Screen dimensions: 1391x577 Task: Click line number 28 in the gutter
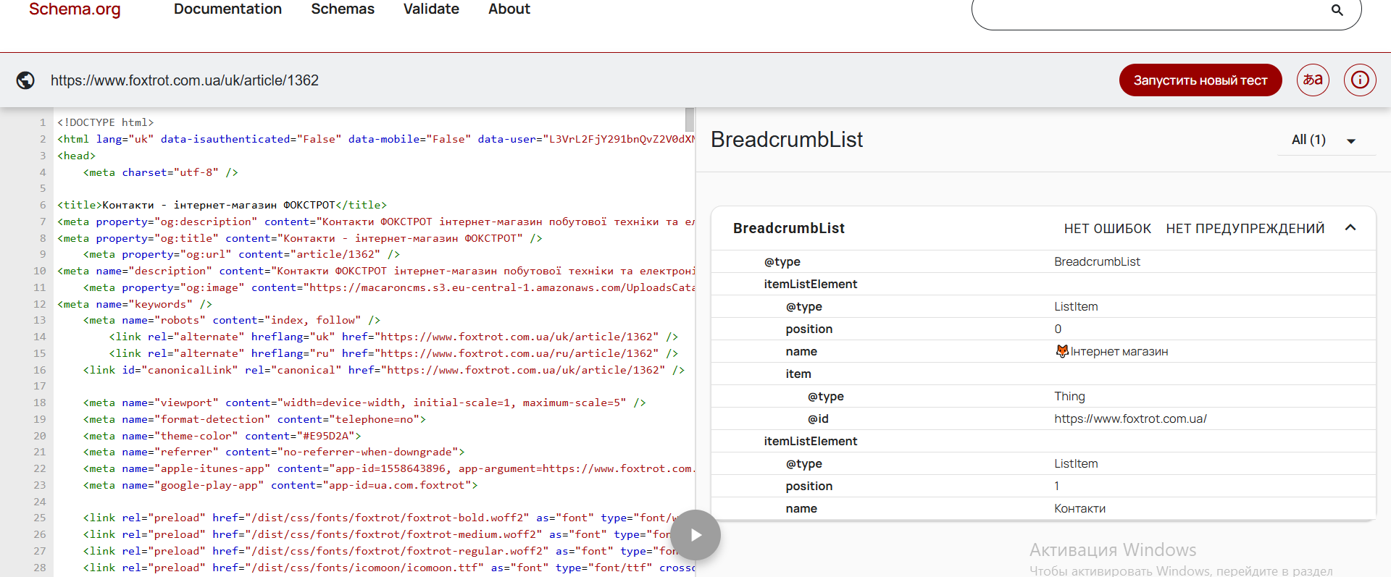pyautogui.click(x=39, y=568)
